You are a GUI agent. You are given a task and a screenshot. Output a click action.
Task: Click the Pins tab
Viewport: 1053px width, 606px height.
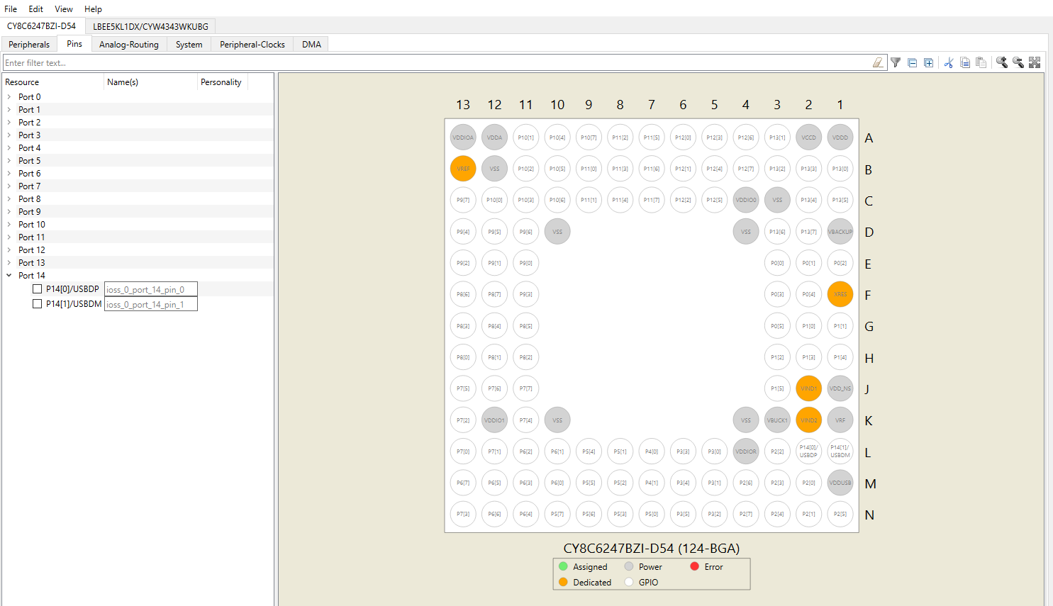tap(74, 43)
